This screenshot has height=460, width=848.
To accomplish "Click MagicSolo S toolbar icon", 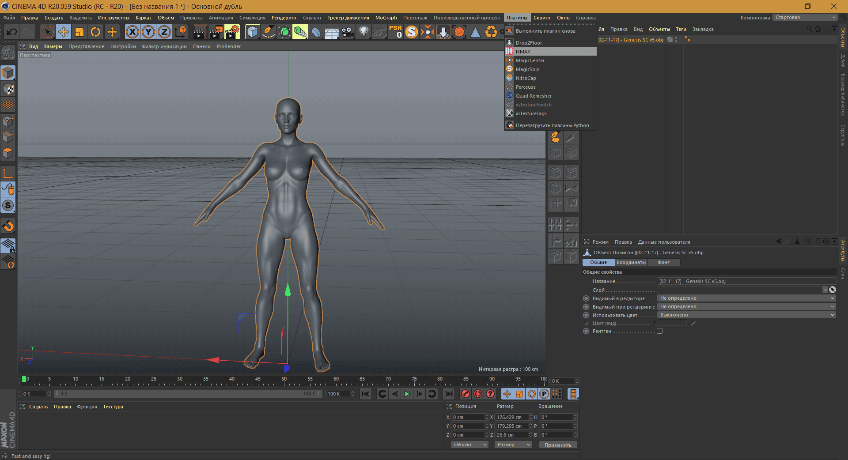I will [x=412, y=32].
